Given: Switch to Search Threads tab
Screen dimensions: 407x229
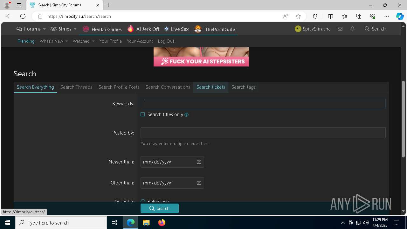Looking at the screenshot, I should coord(76,87).
